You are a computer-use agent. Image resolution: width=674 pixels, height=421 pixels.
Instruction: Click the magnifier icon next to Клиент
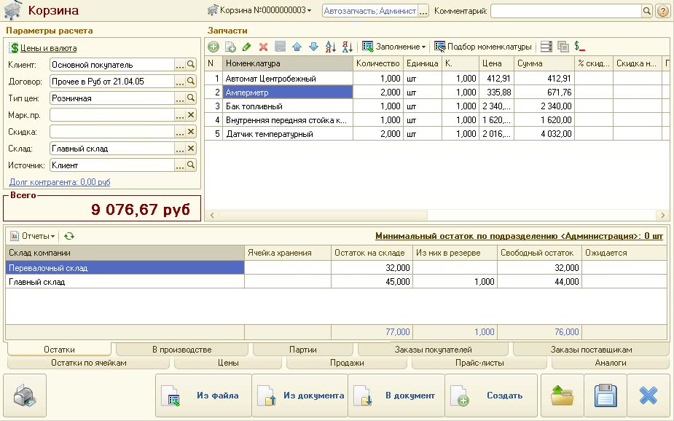[191, 64]
